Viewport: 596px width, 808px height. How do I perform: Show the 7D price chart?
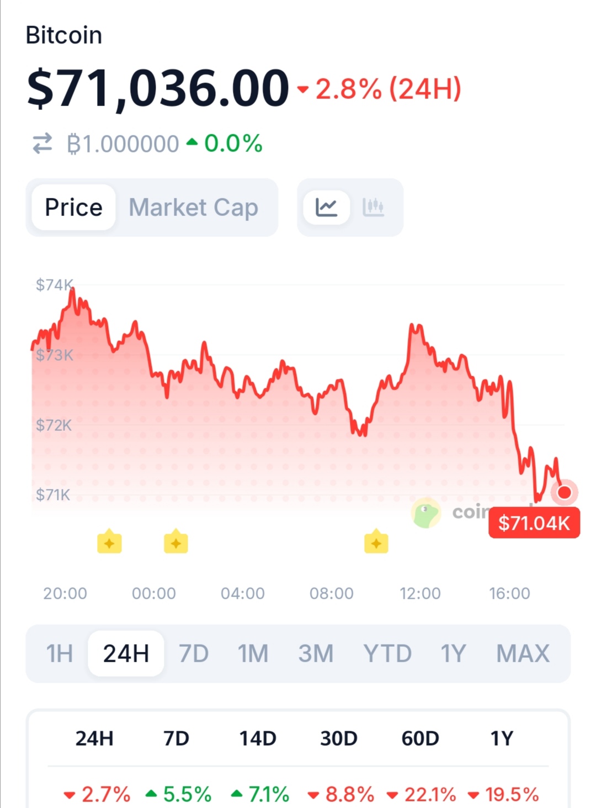(193, 653)
